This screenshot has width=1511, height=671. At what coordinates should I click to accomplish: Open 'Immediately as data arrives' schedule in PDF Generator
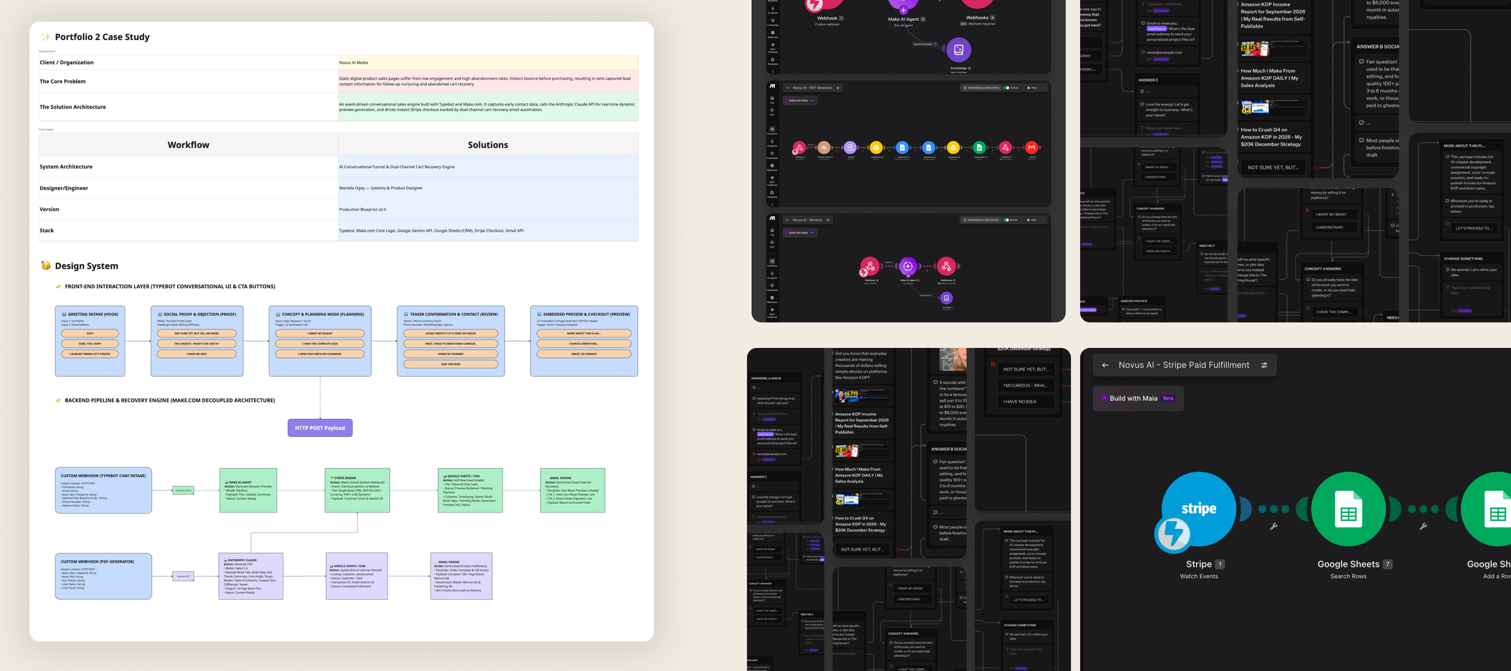(x=982, y=88)
